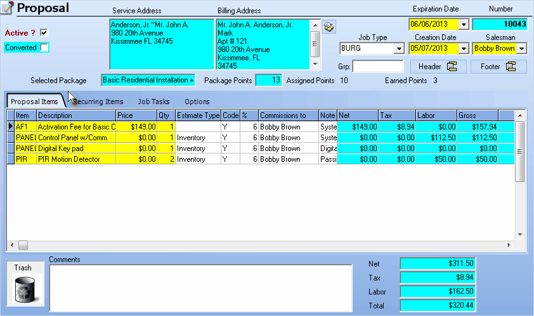Click Inventory estimate type in PIR row
Image resolution: width=534 pixels, height=316 pixels.
click(199, 159)
